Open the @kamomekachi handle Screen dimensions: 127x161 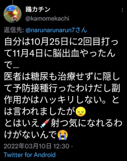(47, 18)
